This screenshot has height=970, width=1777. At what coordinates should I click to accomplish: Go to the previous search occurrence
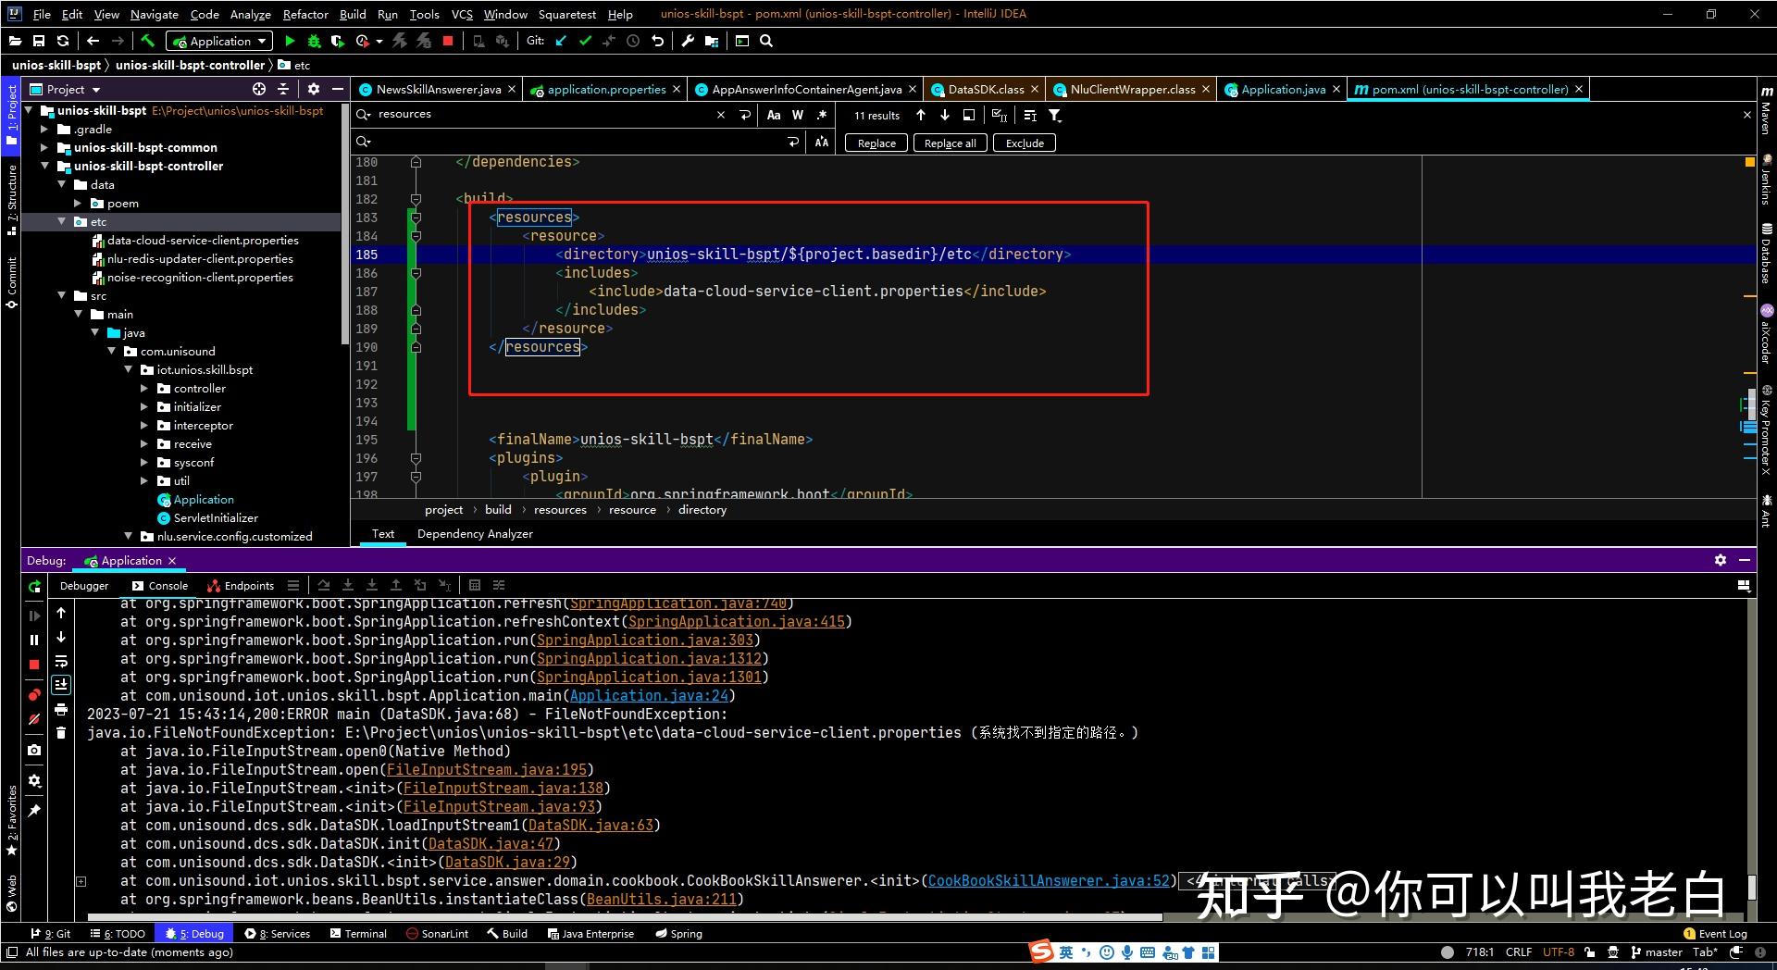tap(921, 115)
